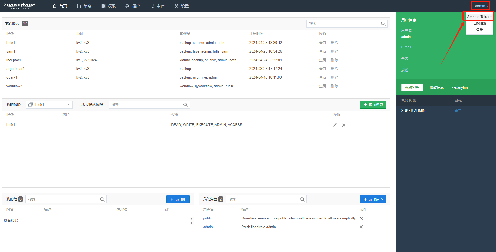
Task: Open the 租户 tenant menu
Action: 133,6
